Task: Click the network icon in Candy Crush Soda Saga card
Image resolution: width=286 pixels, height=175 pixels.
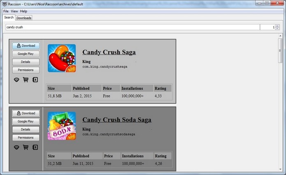Action: [x=16, y=147]
